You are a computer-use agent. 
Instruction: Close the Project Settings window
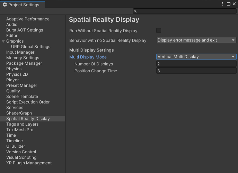(234, 4)
